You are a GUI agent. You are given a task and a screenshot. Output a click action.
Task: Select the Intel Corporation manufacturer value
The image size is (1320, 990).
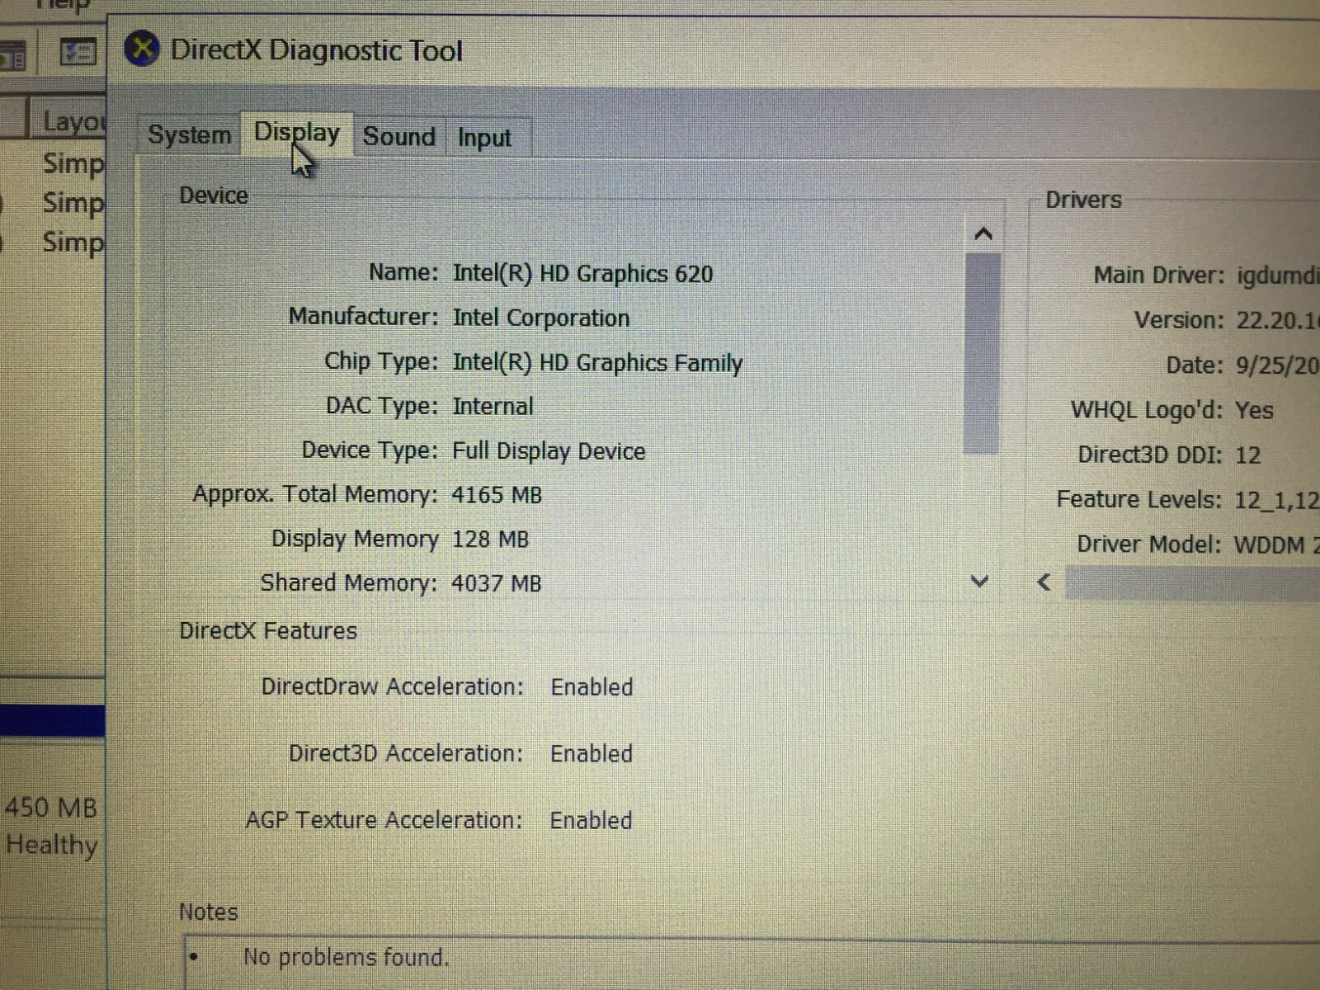[540, 318]
